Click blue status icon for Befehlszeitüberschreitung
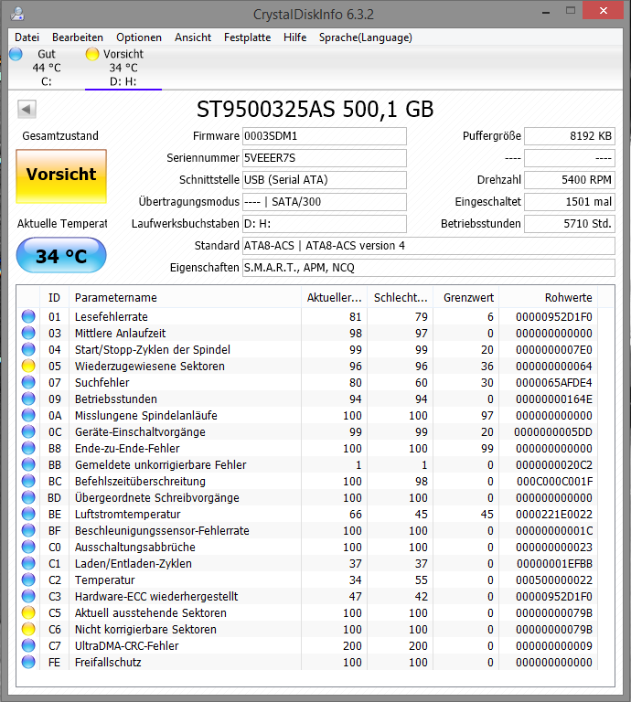The image size is (631, 702). coord(28,482)
